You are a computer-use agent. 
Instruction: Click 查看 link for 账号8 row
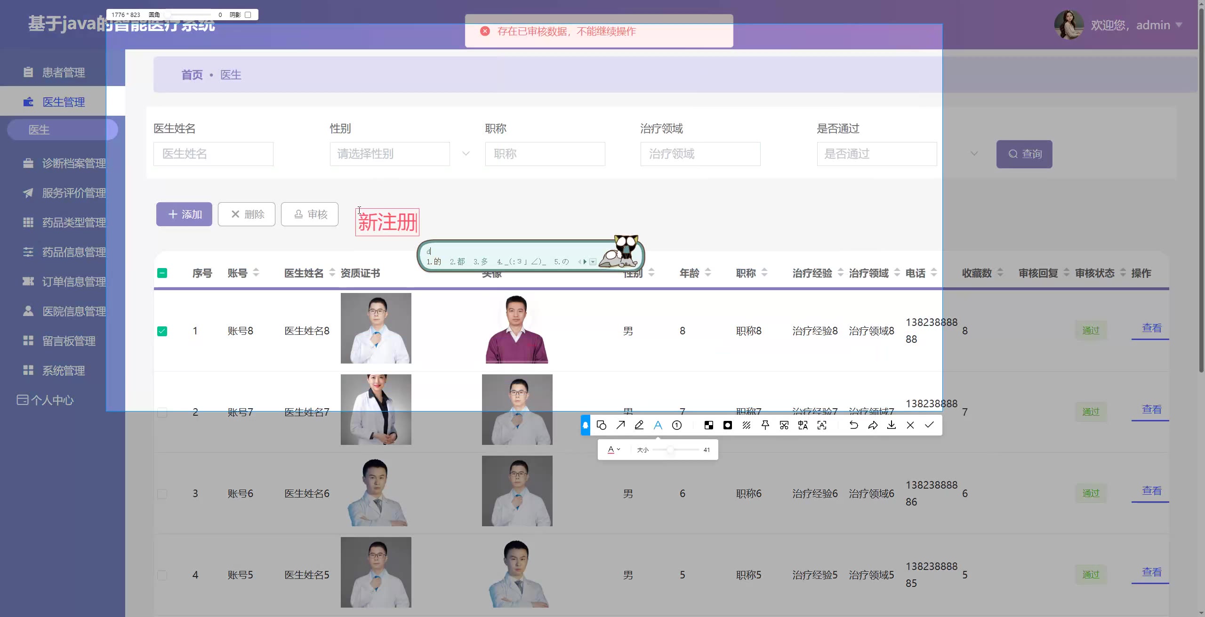click(x=1151, y=328)
